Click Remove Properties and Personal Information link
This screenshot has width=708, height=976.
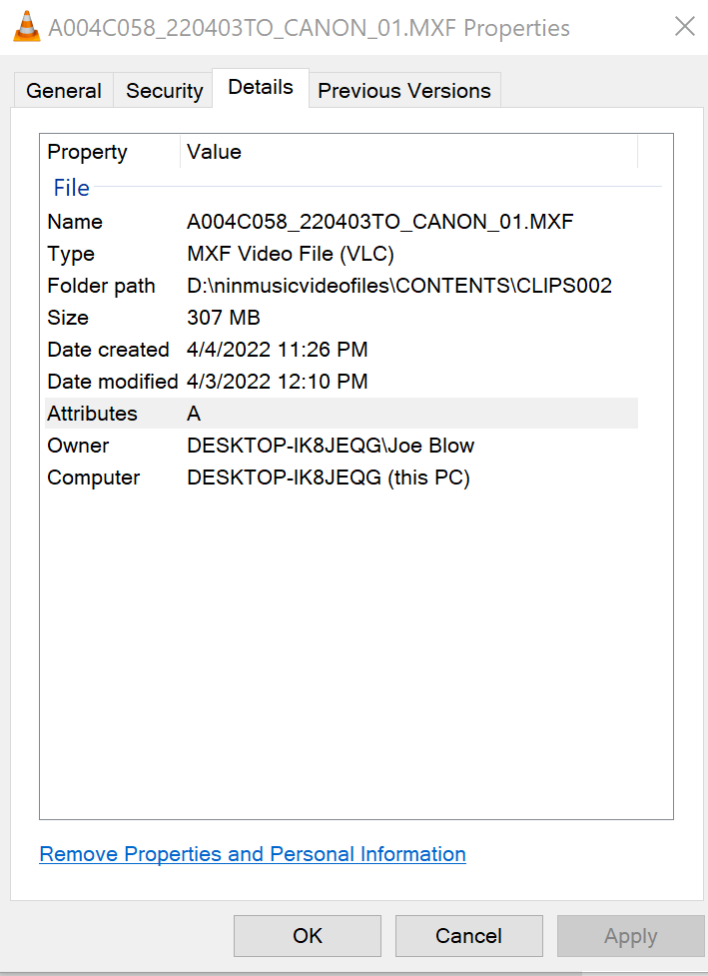click(252, 854)
